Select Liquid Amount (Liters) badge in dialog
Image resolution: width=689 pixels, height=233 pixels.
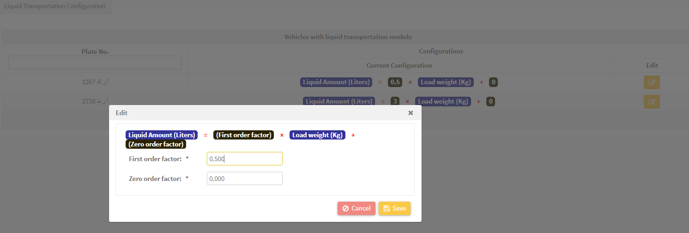pyautogui.click(x=162, y=135)
